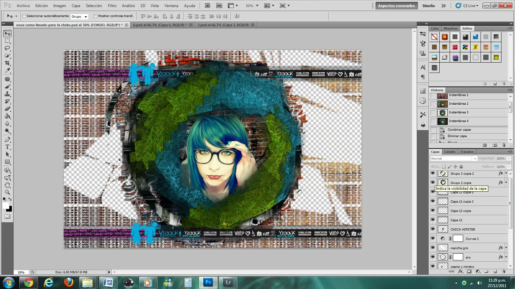The image size is (515, 289).
Task: Open Mini Bridge via Mb icon
Action: [x=219, y=5]
